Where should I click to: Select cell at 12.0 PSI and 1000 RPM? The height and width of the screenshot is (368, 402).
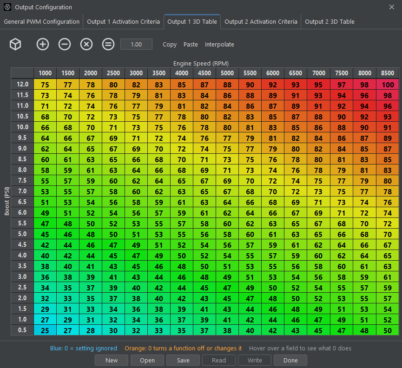point(45,85)
